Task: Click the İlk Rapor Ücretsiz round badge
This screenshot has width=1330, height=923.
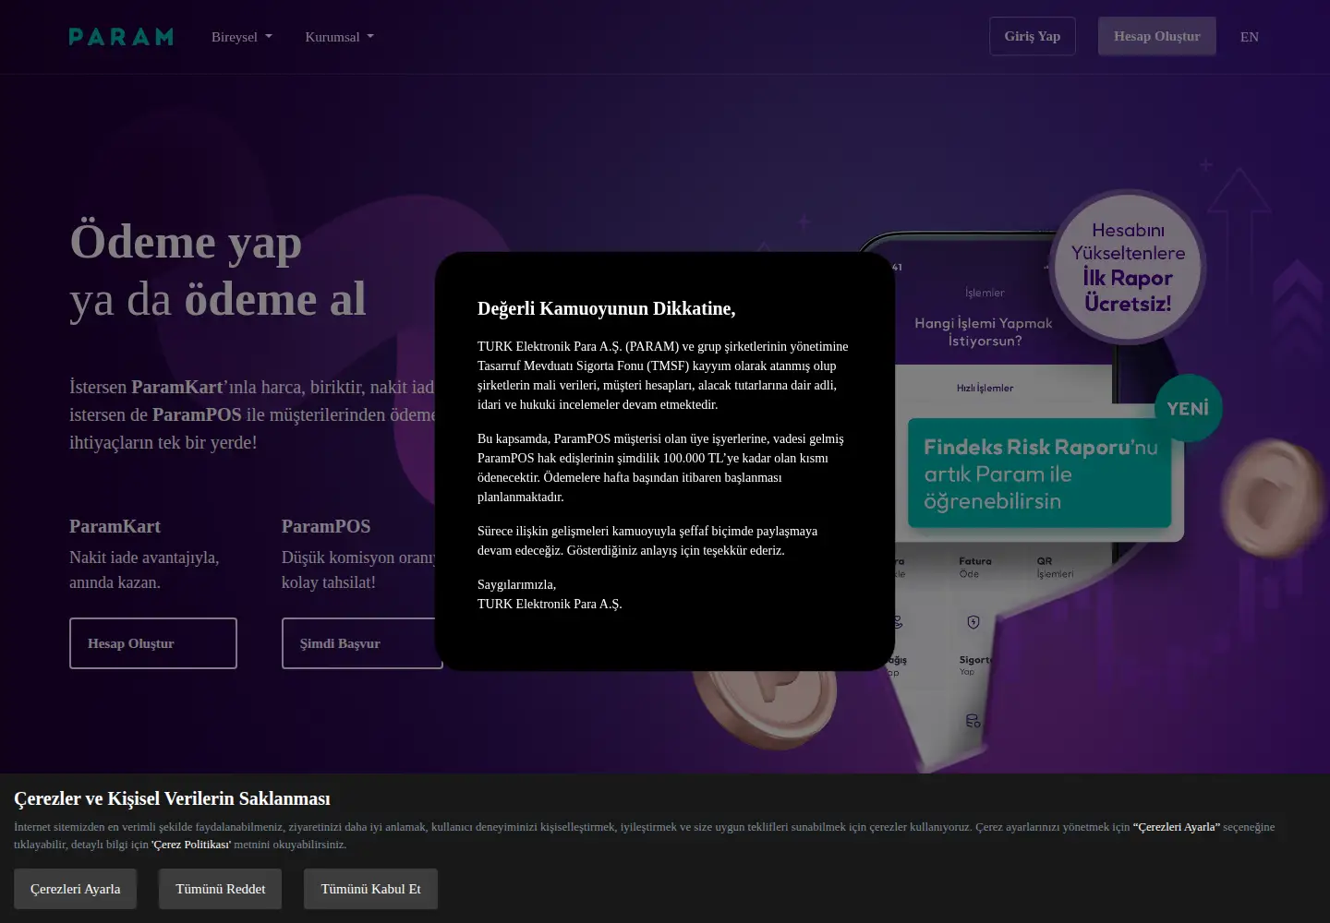Action: tap(1128, 267)
